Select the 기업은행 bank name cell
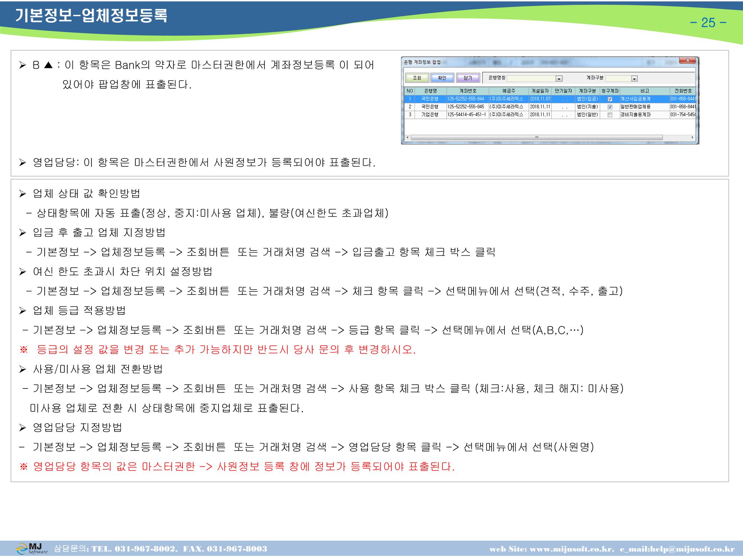The height and width of the screenshot is (557, 743). click(430, 115)
